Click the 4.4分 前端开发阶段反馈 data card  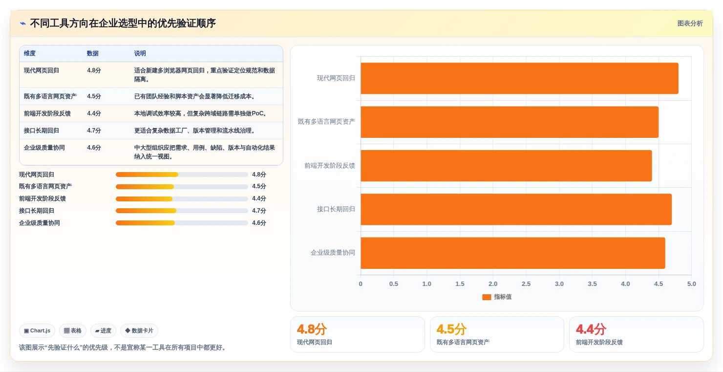point(637,334)
